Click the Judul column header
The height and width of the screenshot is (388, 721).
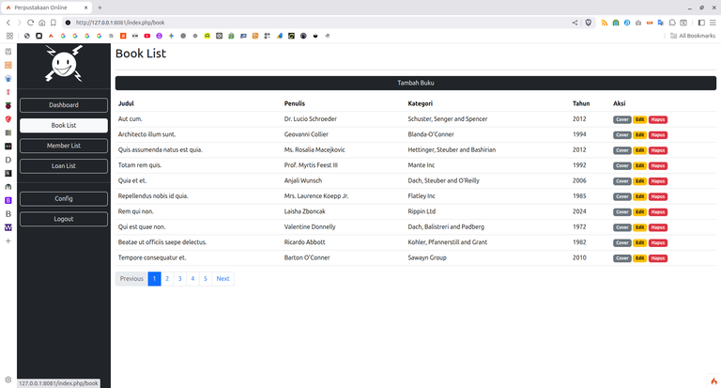click(x=126, y=103)
